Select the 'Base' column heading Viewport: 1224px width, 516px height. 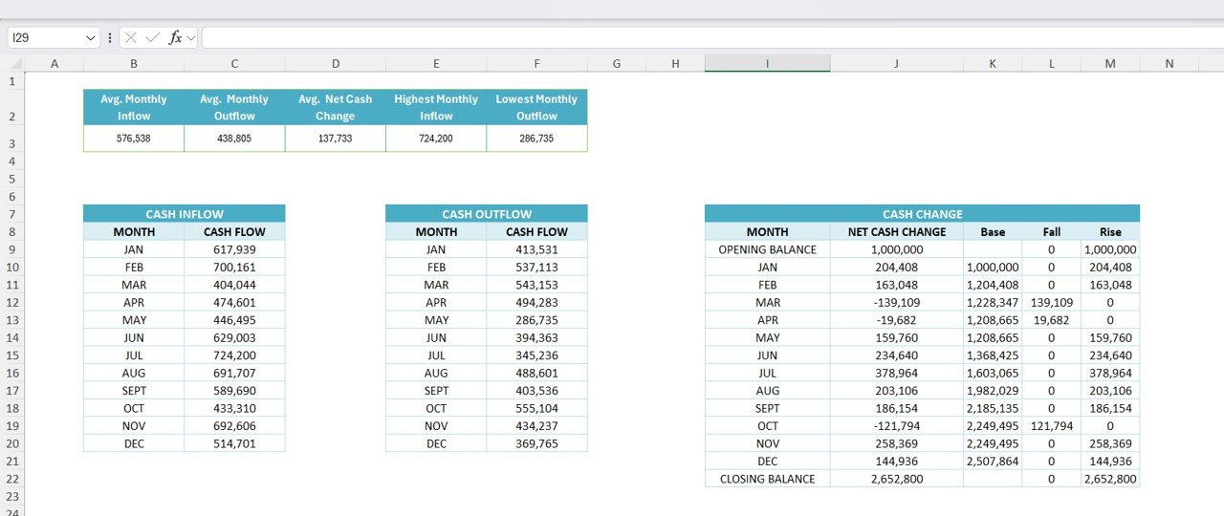(993, 231)
